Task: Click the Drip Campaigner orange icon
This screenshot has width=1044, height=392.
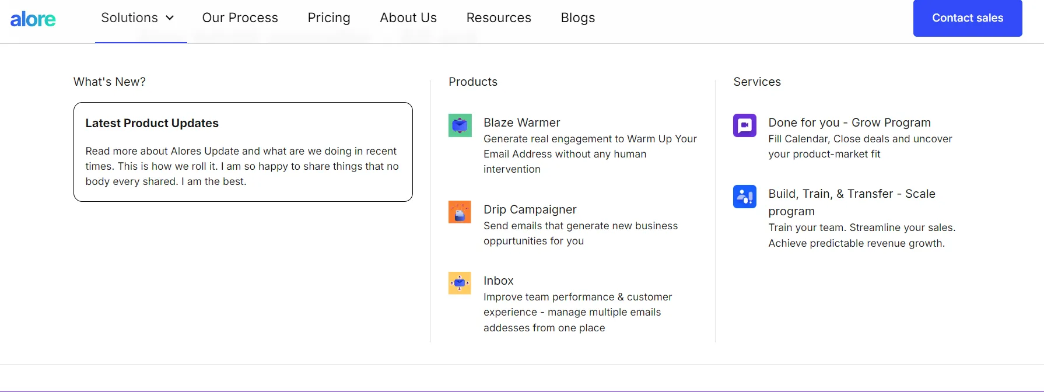Action: tap(460, 212)
